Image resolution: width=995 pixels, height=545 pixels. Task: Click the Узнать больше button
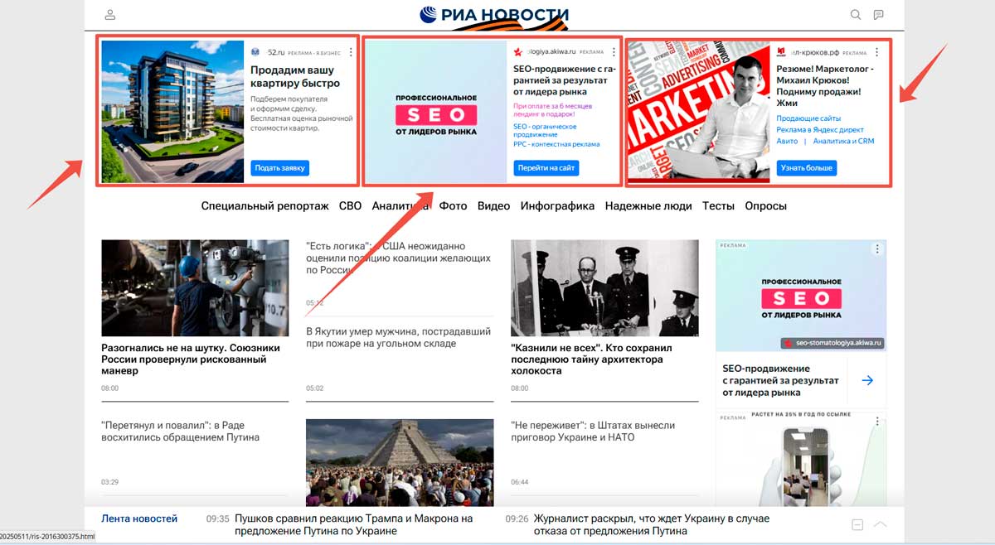pos(806,168)
